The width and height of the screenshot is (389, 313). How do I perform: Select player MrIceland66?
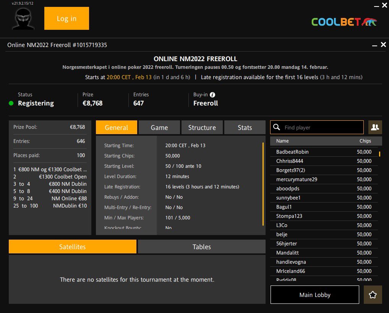click(324, 271)
